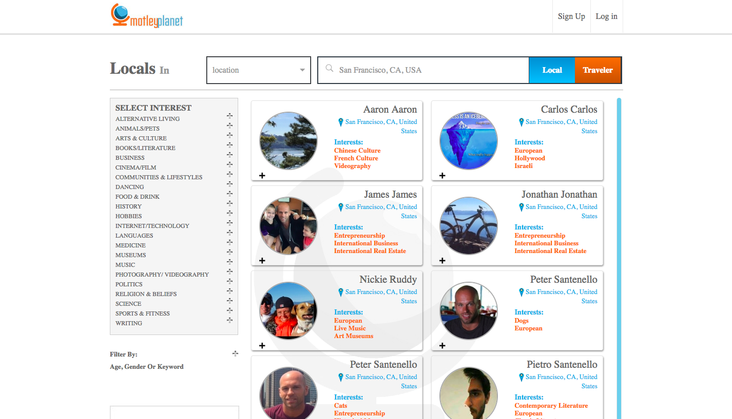
Task: Click the location pin on Pietro Santenello's card
Action: point(521,377)
